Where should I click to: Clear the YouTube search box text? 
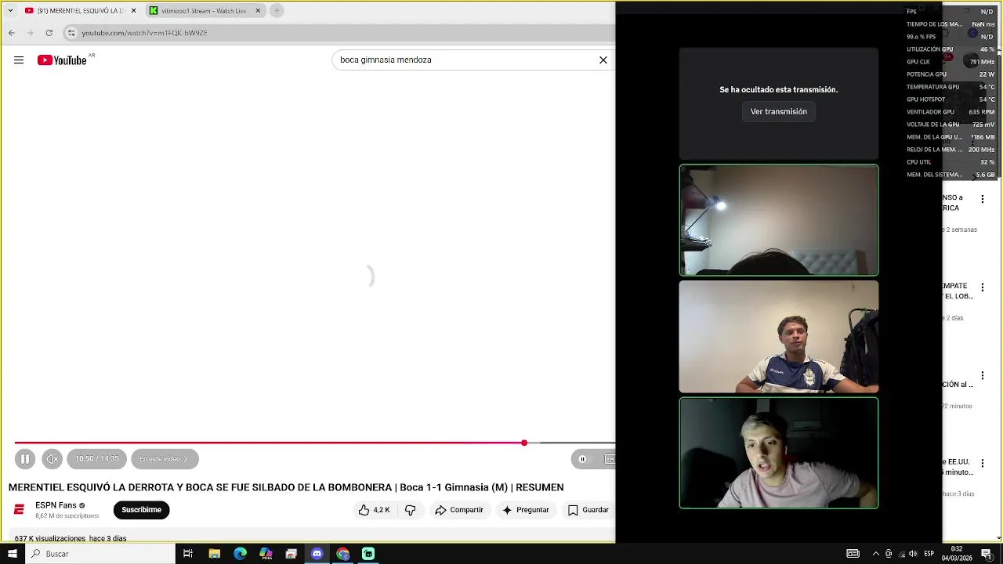[x=603, y=60]
